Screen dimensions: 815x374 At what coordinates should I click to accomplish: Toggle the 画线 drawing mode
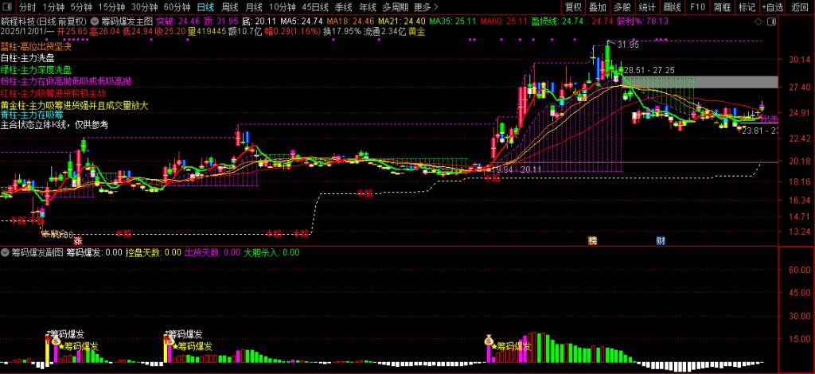click(673, 6)
